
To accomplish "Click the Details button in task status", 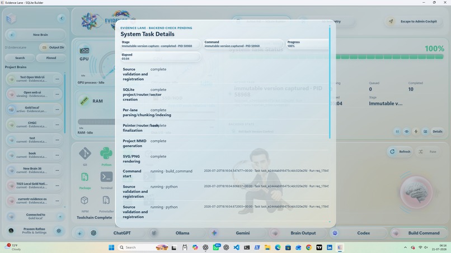I will 438,131.
